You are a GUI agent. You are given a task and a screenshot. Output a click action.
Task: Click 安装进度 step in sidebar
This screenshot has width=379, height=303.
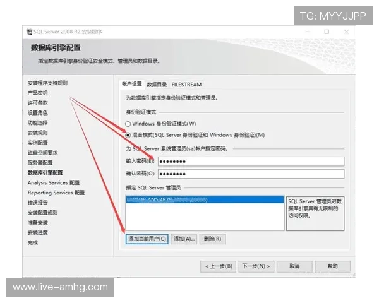click(37, 232)
